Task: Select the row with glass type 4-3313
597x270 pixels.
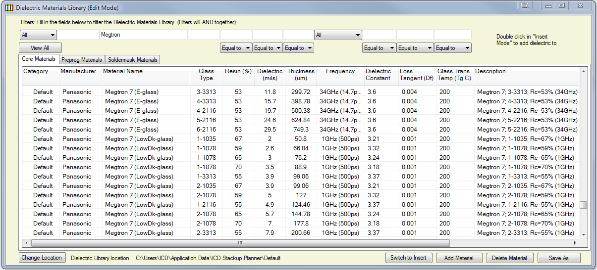Action: tap(301, 101)
